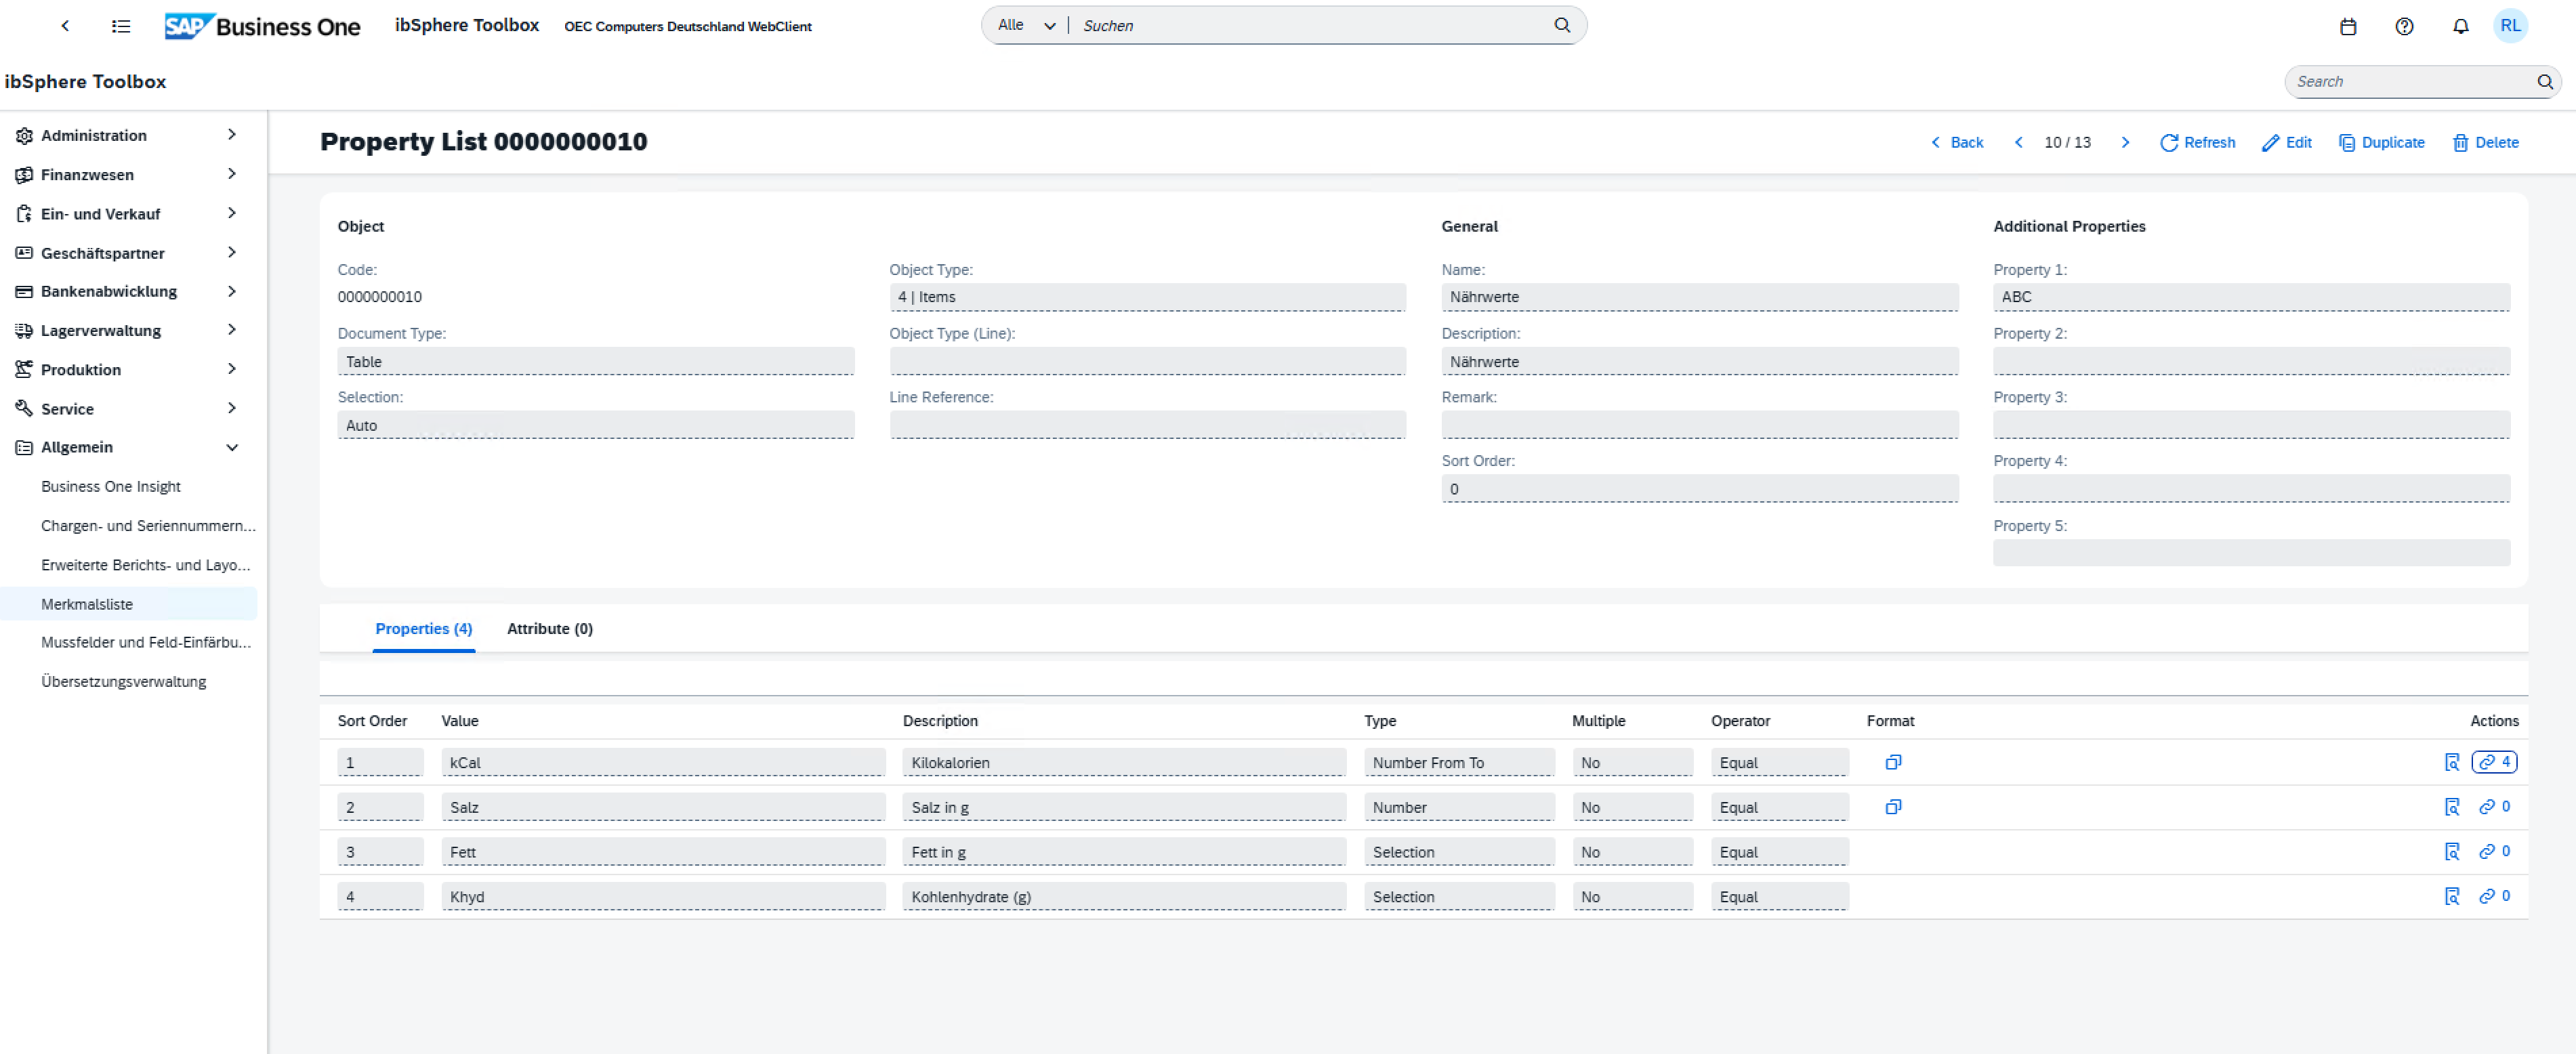
Task: Go to previous record arrow
Action: point(2018,142)
